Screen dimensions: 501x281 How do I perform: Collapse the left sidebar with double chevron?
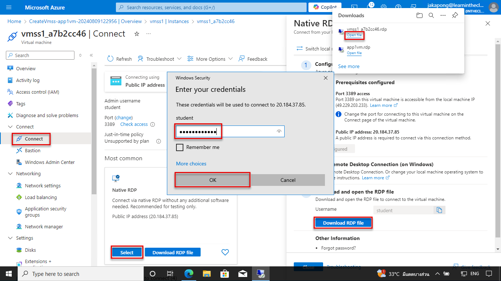coord(91,55)
